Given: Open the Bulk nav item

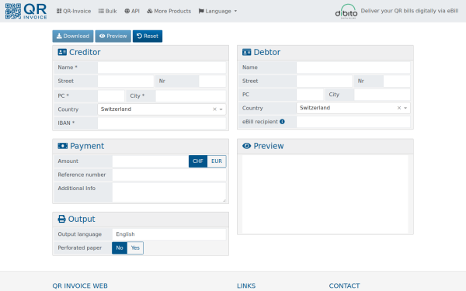Looking at the screenshot, I should tap(108, 12).
